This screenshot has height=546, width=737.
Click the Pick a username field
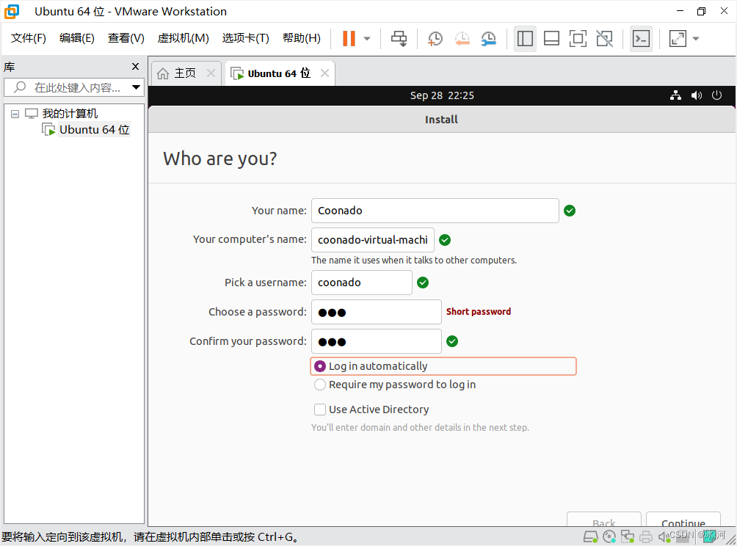coord(362,283)
